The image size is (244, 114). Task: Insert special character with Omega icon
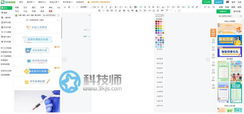pos(154,11)
